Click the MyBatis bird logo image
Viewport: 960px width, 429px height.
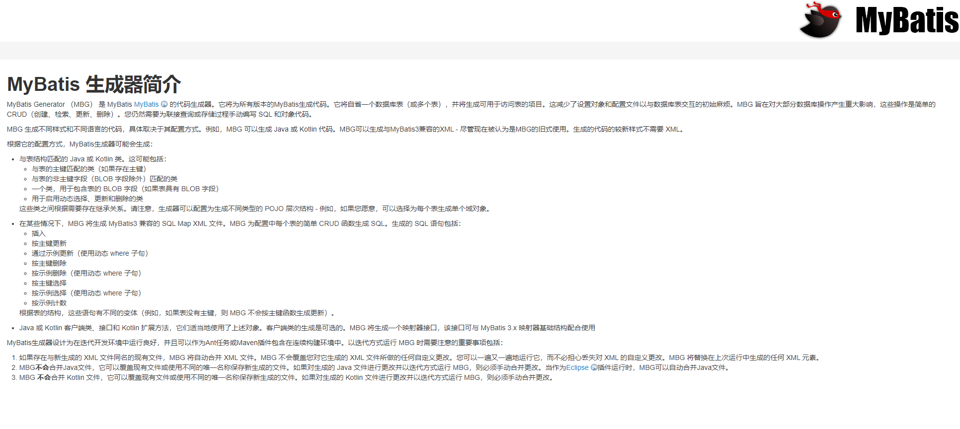[x=820, y=20]
